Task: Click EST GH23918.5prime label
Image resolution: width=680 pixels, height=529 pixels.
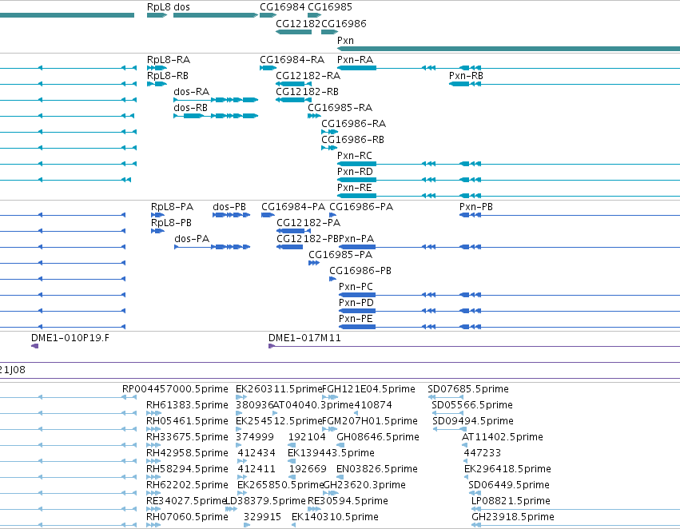Action: pyautogui.click(x=513, y=517)
